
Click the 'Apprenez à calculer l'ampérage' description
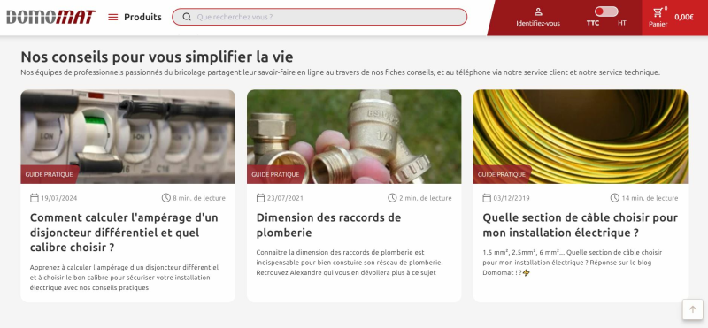pyautogui.click(x=124, y=278)
